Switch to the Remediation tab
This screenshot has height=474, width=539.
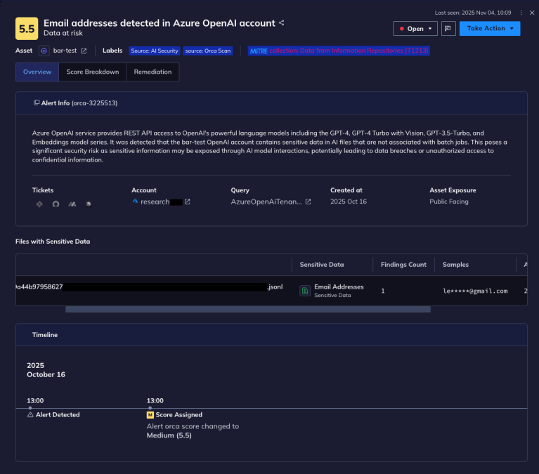tap(152, 72)
